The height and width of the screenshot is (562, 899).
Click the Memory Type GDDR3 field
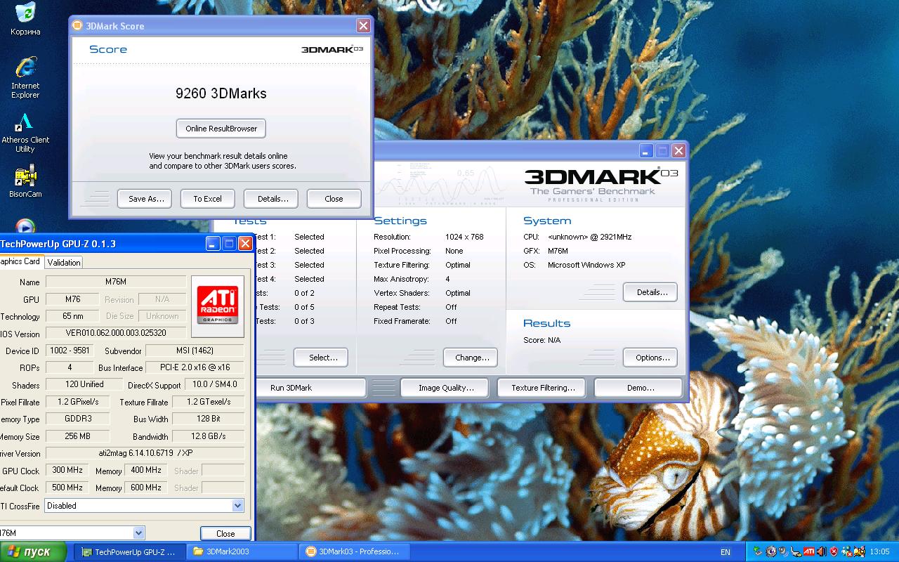pyautogui.click(x=78, y=419)
